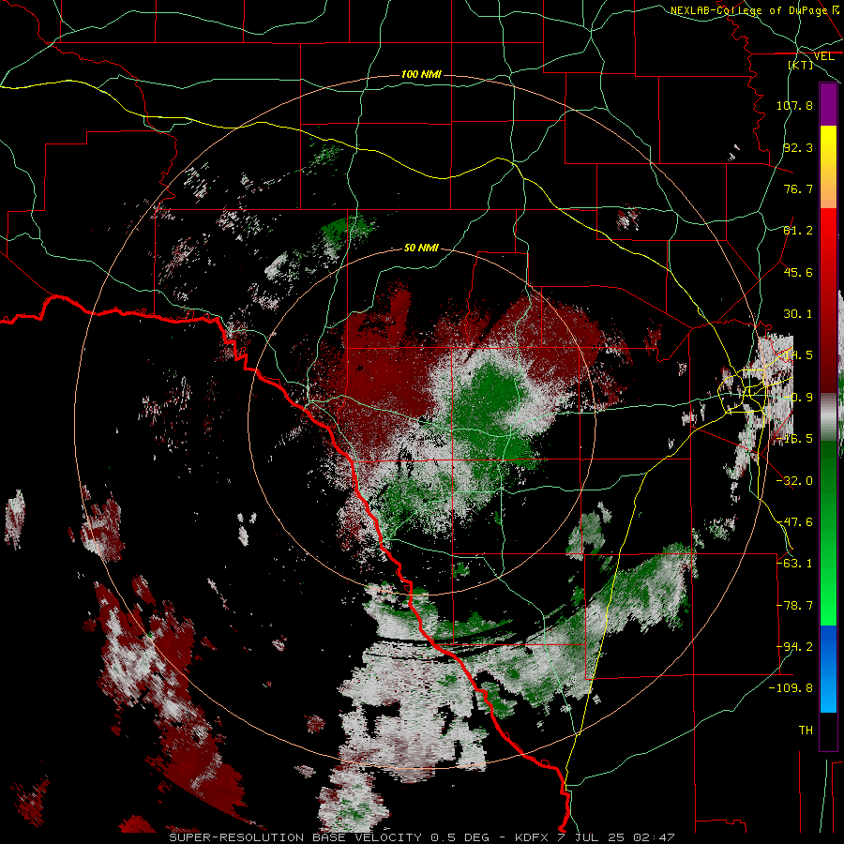Screen dimensions: 844x844
Task: Select the -94.2 legend value
Action: [x=794, y=647]
